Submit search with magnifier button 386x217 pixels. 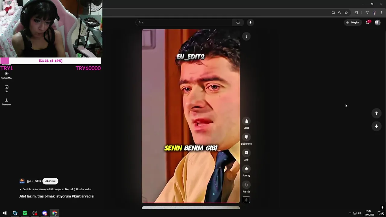[238, 22]
